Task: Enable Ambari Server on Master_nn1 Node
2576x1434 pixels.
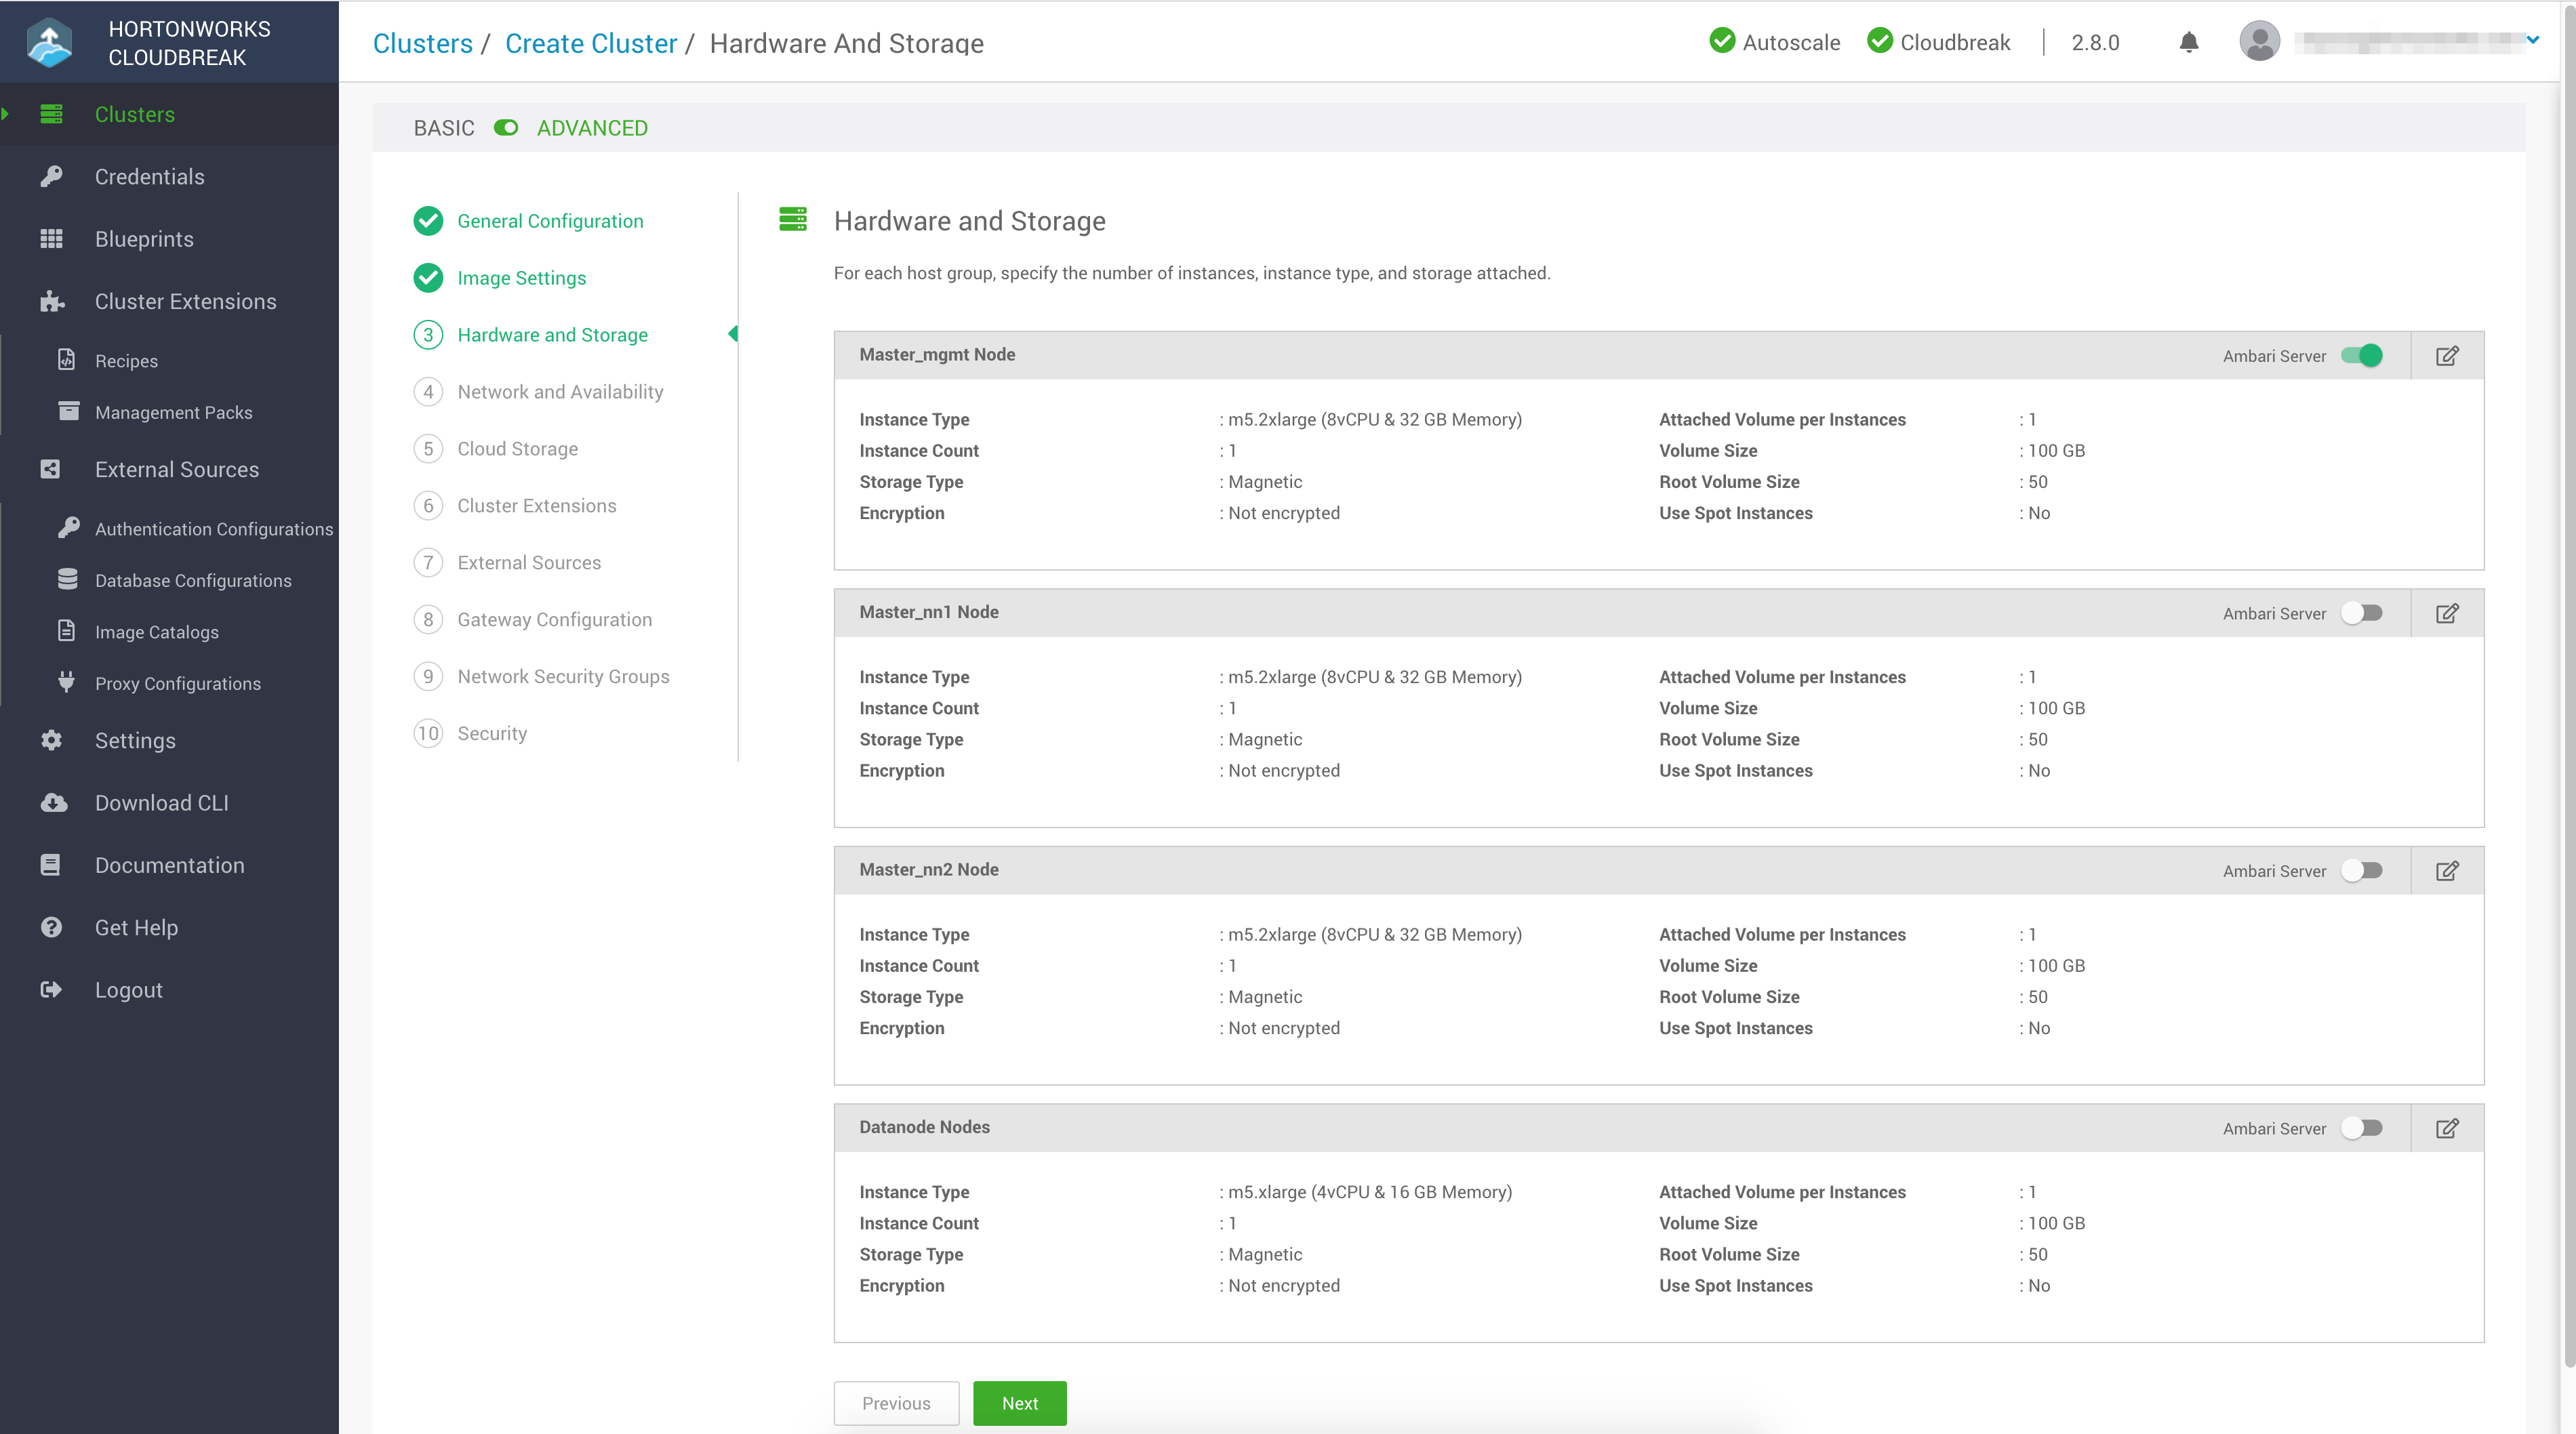Action: coord(2361,613)
